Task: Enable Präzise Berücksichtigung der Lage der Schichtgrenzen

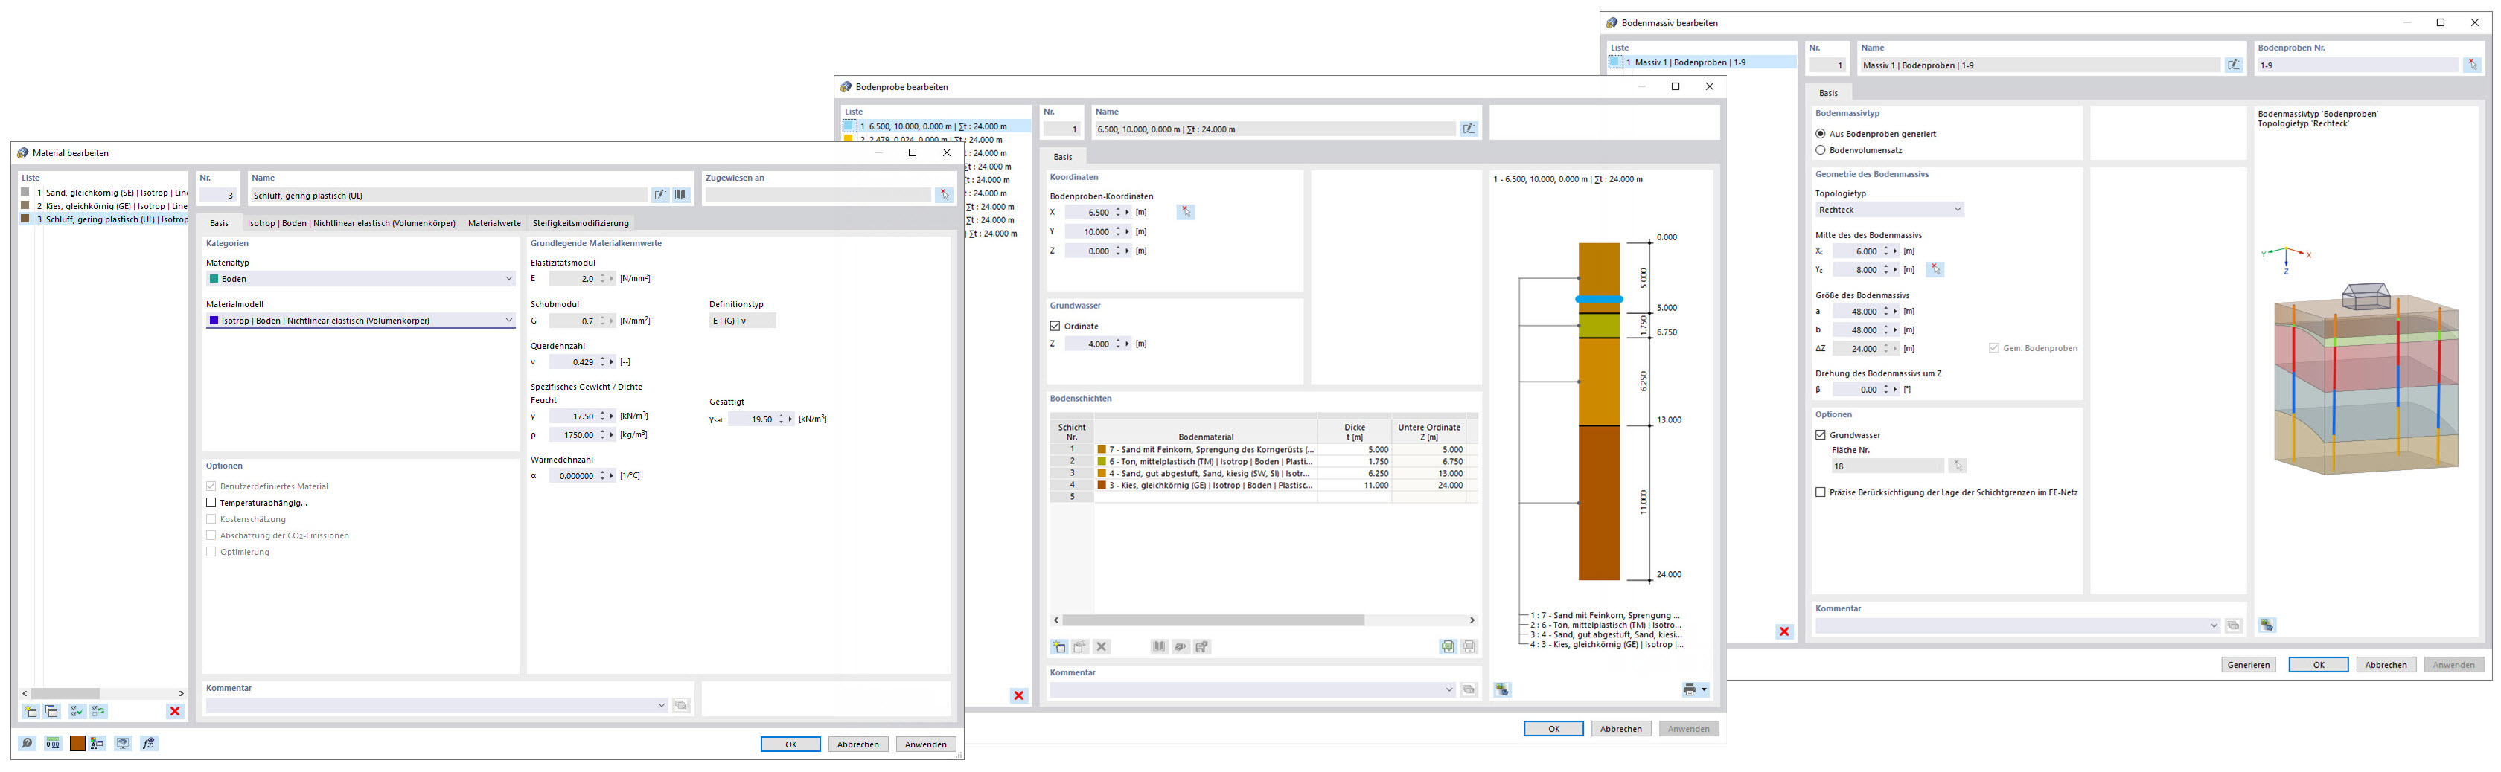Action: coord(1821,492)
